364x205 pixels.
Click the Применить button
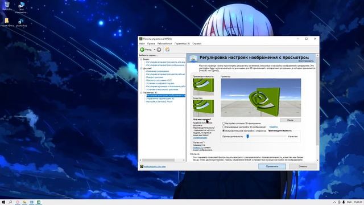point(272,166)
